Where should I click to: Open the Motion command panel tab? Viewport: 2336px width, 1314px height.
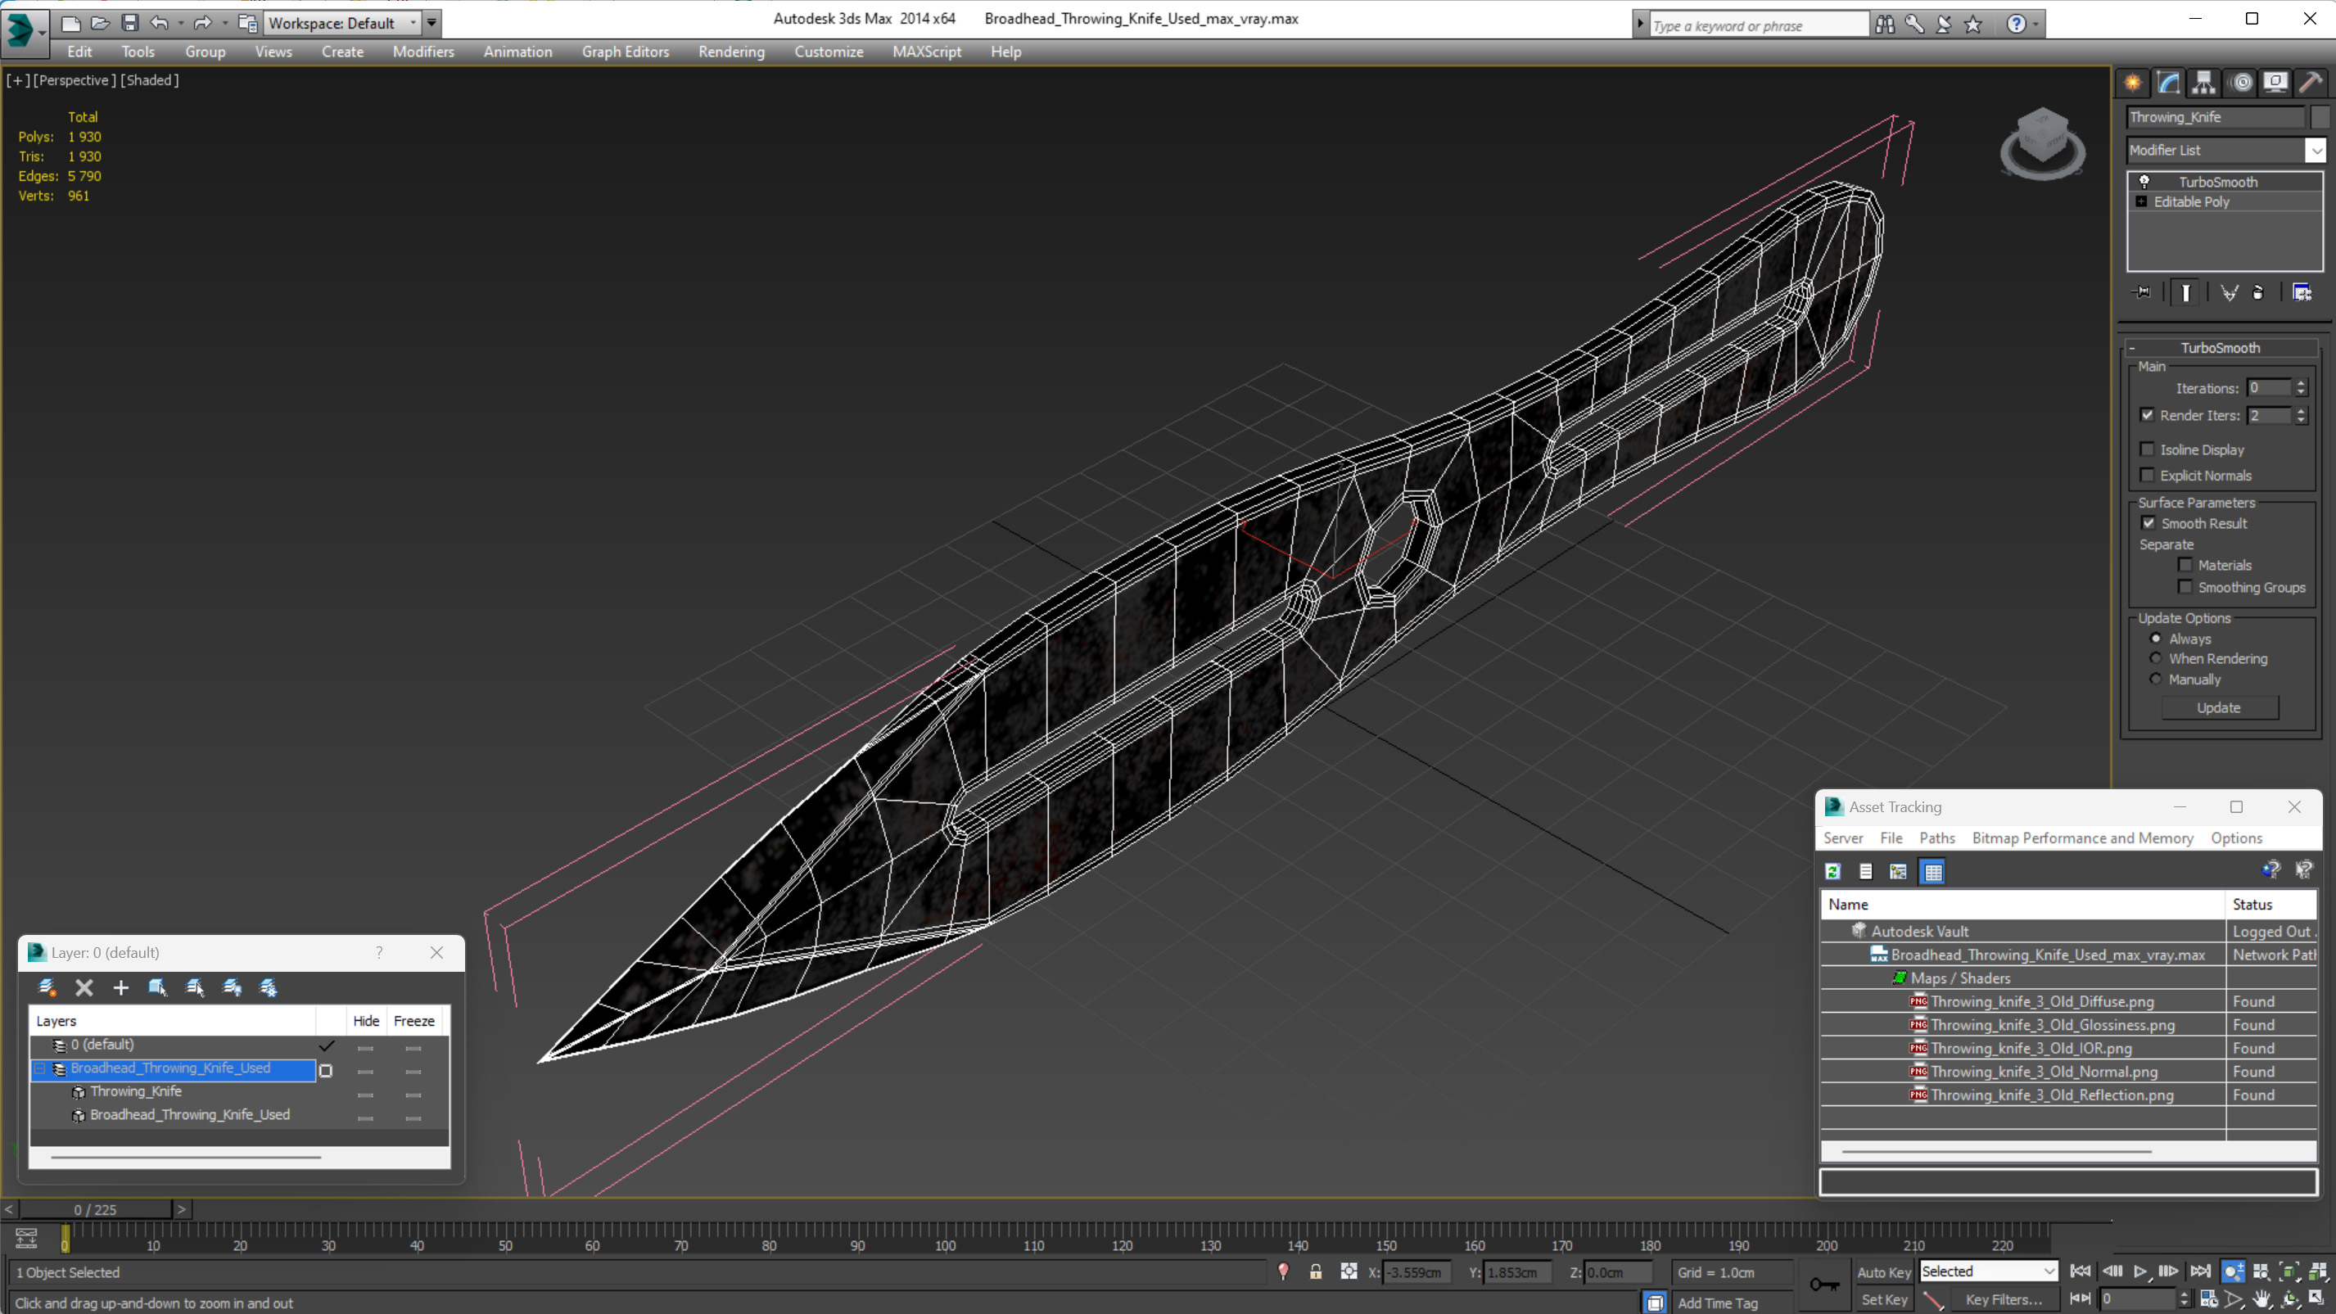pyautogui.click(x=2241, y=83)
